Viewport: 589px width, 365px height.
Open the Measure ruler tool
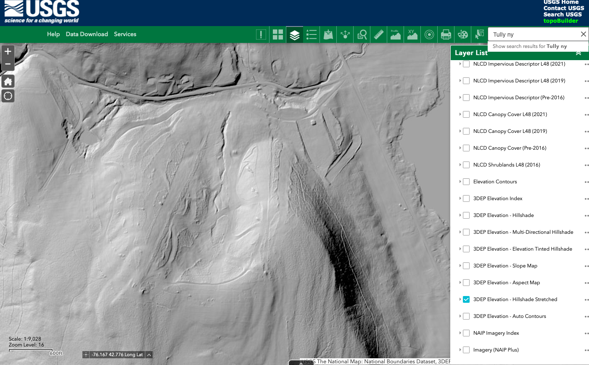point(379,34)
